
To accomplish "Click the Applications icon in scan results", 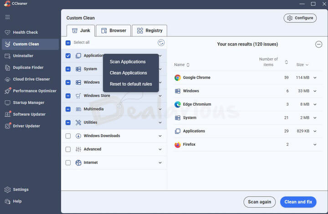I will [178, 131].
